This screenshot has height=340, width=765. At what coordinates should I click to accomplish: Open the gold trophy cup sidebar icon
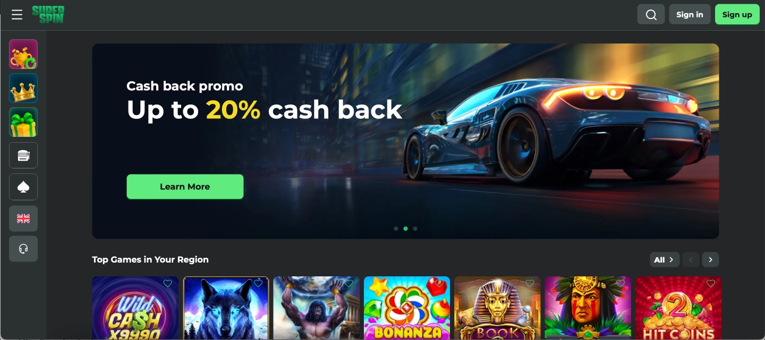click(23, 54)
